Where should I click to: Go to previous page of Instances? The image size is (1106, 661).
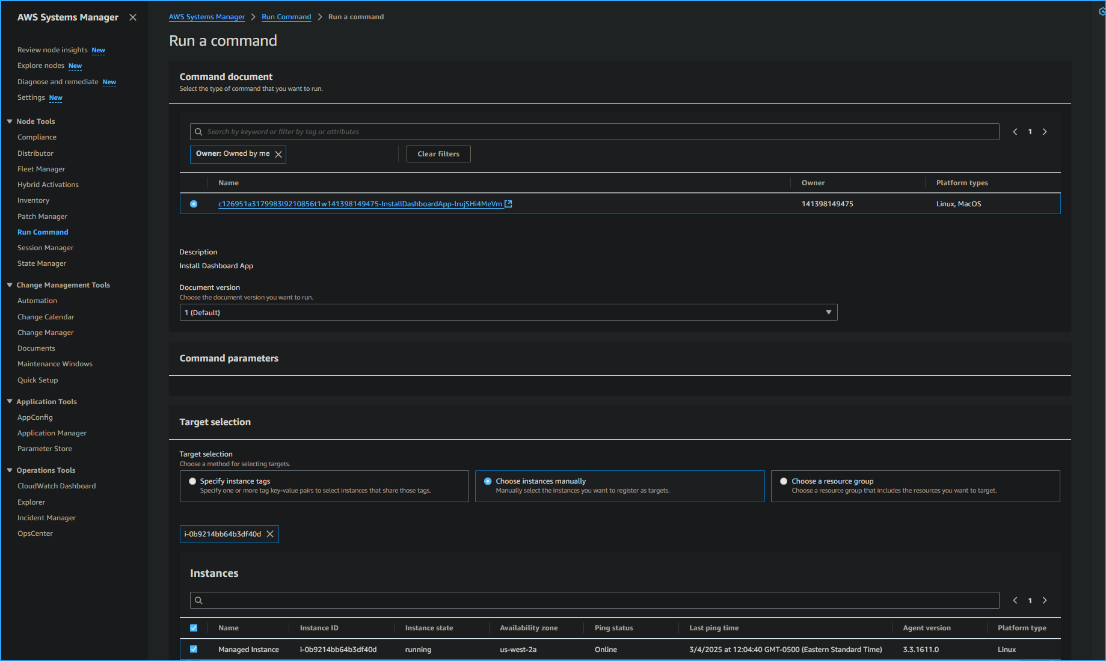pyautogui.click(x=1015, y=600)
